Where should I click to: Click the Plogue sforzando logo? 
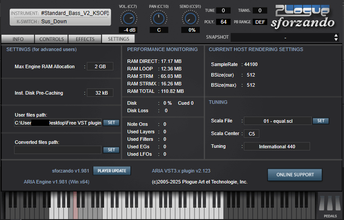pos(303,17)
